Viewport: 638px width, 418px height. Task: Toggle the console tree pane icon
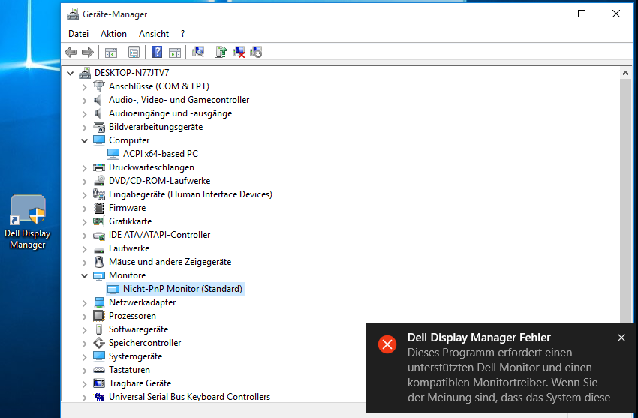click(x=110, y=52)
